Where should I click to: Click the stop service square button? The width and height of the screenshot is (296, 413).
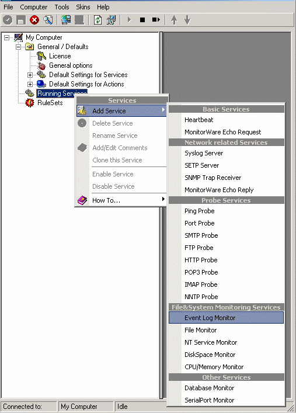tap(142, 20)
